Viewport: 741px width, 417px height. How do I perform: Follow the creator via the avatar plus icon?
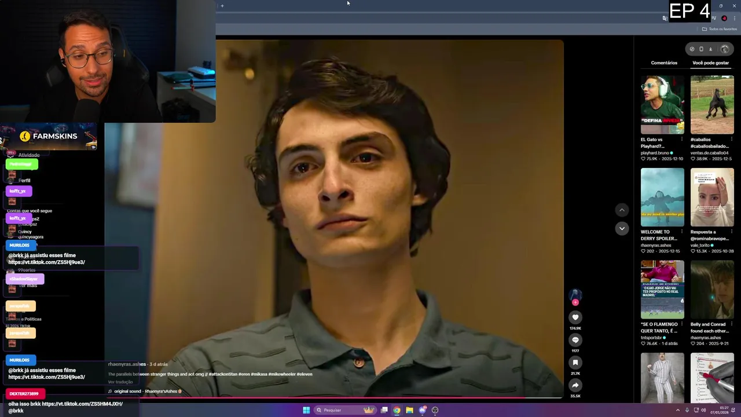click(x=575, y=302)
